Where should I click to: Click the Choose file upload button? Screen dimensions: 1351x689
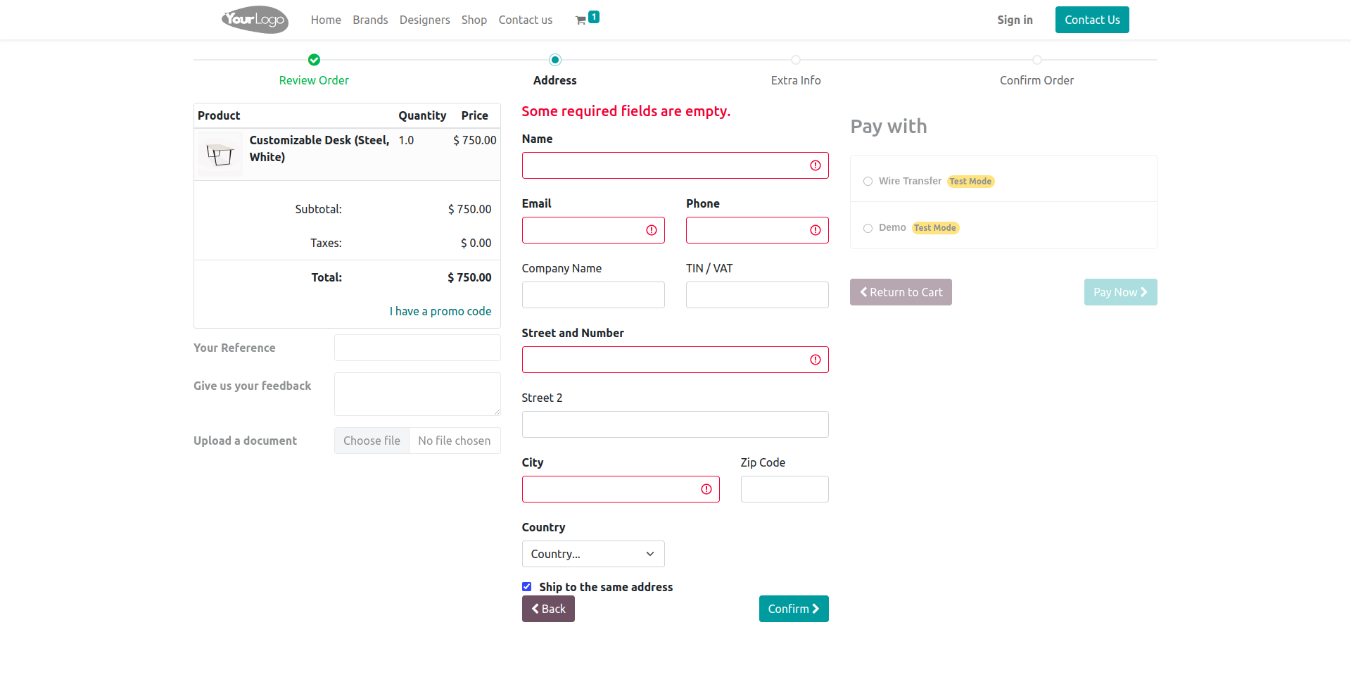372,441
